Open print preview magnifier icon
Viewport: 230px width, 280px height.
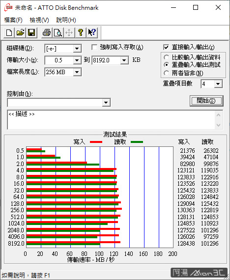point(58,33)
